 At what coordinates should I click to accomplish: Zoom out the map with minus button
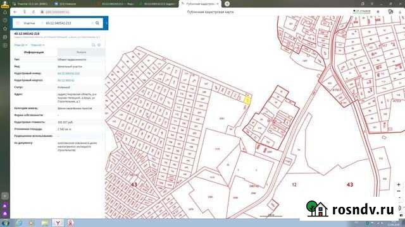point(399,191)
